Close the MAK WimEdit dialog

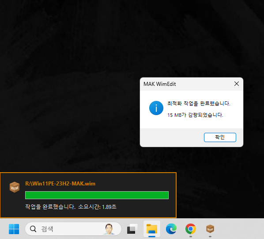[x=237, y=84]
